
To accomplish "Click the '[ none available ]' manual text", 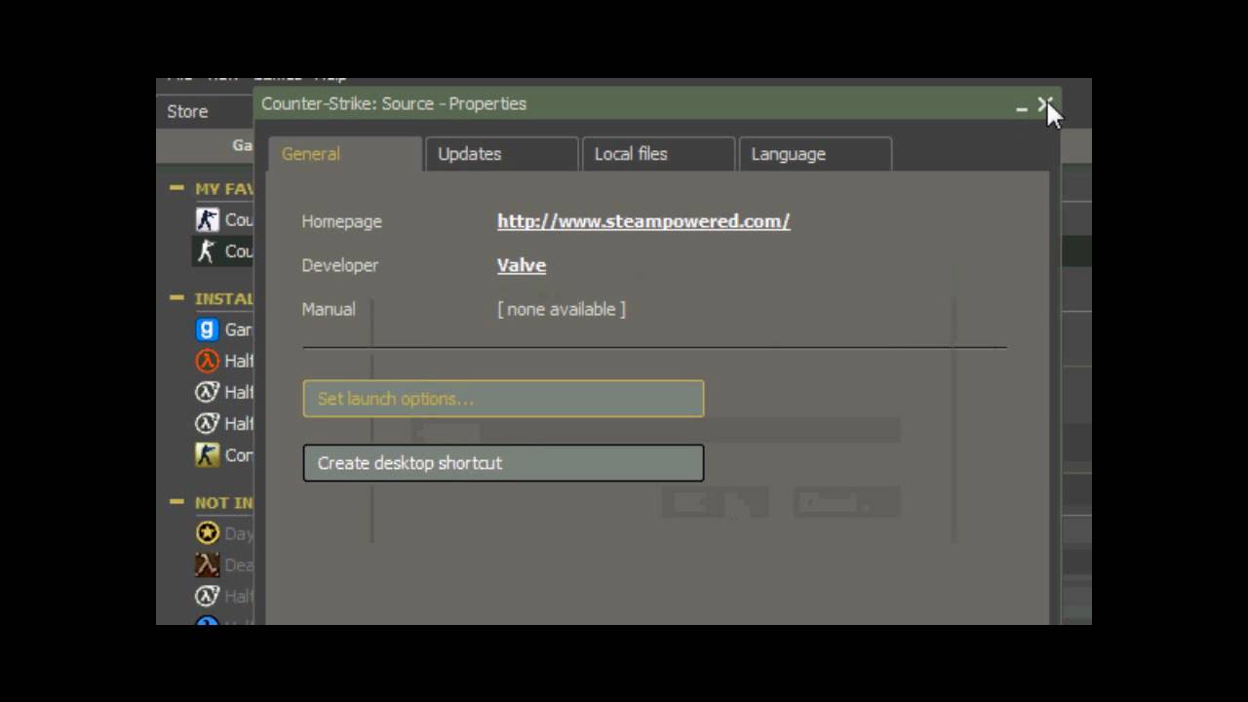I will click(562, 309).
